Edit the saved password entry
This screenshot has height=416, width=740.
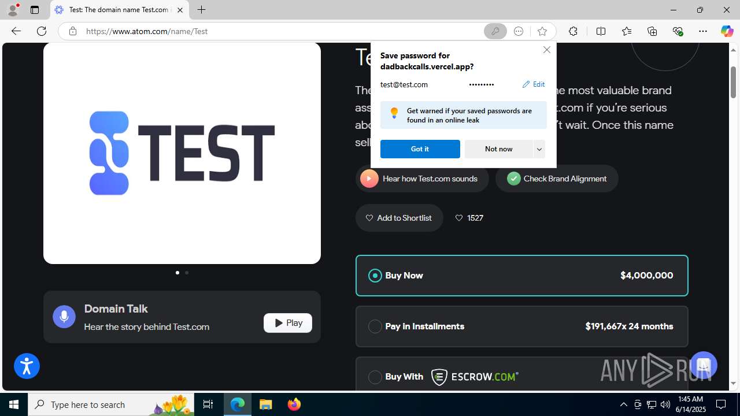point(533,84)
